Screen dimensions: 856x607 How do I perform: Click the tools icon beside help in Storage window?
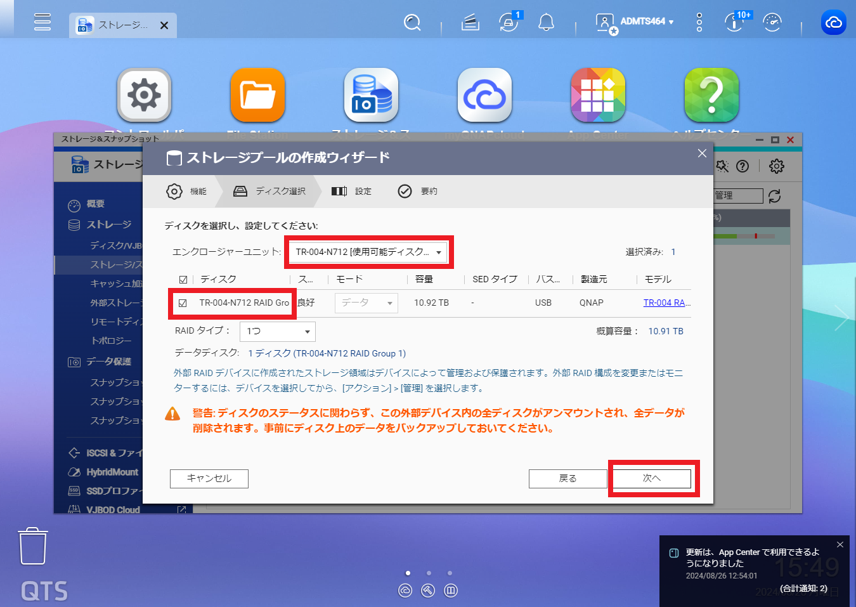pos(722,166)
